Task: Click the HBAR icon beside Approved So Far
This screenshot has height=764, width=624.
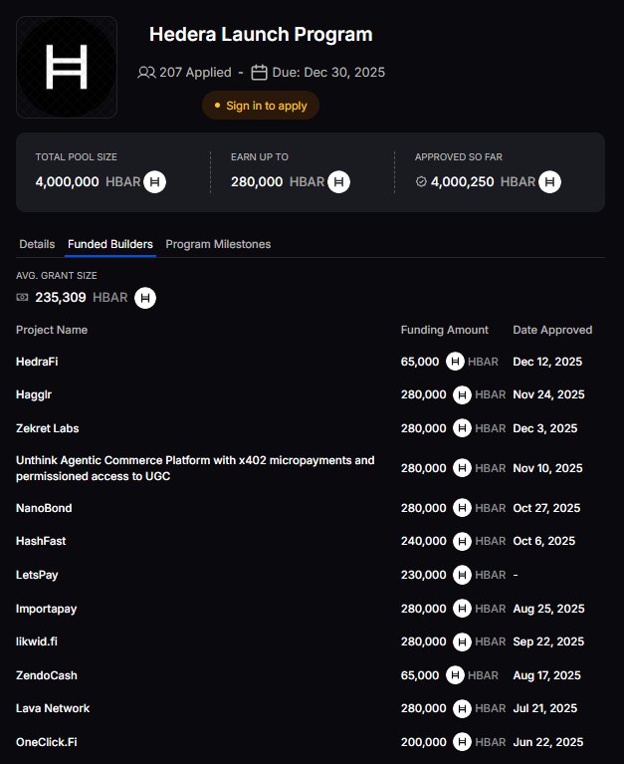Action: tap(549, 182)
